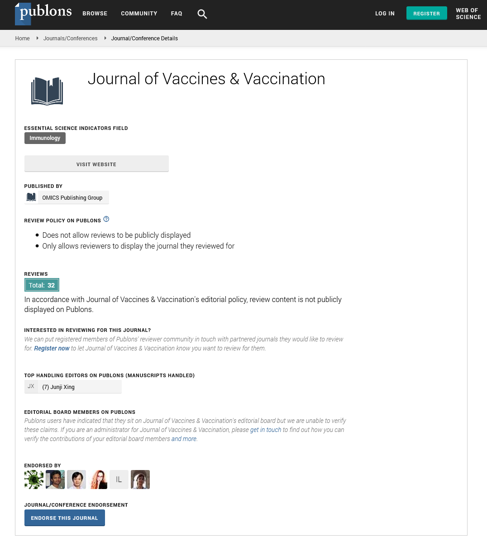Endorse this journal
Screen dimensions: 487x547
click(65, 518)
